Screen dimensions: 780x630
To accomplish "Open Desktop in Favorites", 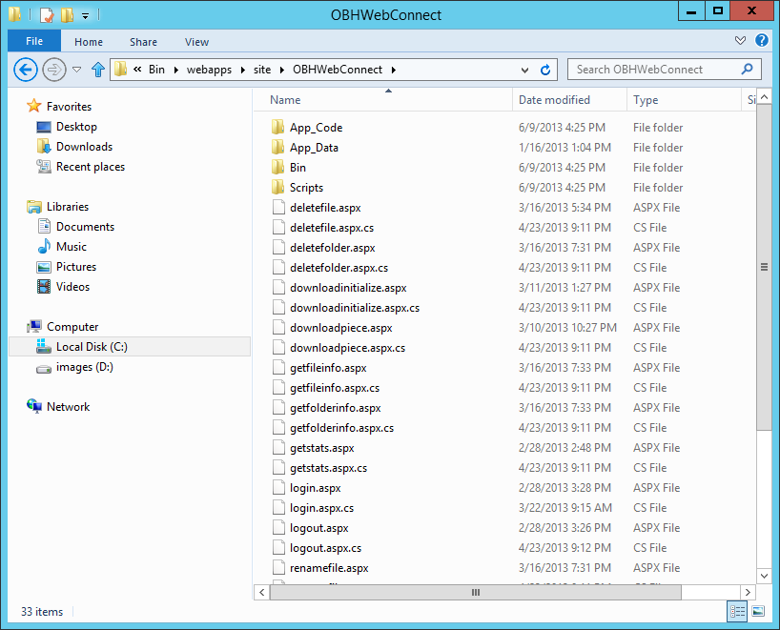I will pyautogui.click(x=76, y=127).
